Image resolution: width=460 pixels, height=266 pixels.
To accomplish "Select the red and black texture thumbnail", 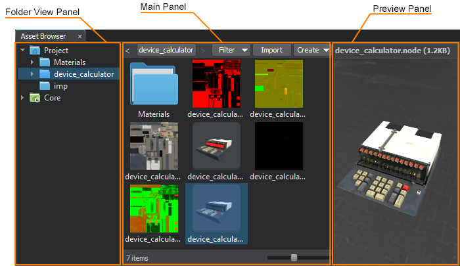I will click(216, 83).
